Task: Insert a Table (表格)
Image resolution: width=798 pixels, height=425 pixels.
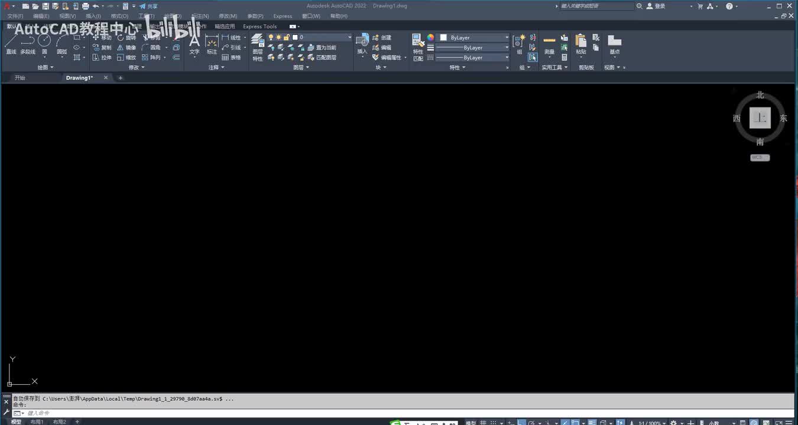Action: click(232, 58)
